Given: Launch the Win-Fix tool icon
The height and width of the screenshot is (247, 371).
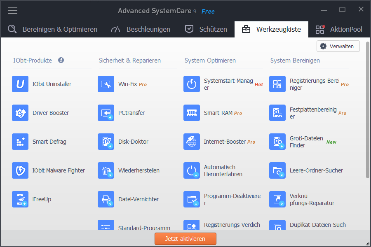Looking at the screenshot, I should [x=106, y=84].
